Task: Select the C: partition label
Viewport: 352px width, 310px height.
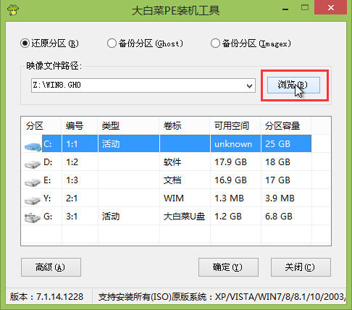Action: [48, 144]
